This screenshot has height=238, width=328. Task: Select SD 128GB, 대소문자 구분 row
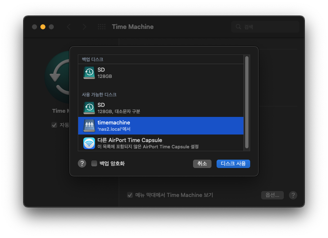[x=161, y=108]
